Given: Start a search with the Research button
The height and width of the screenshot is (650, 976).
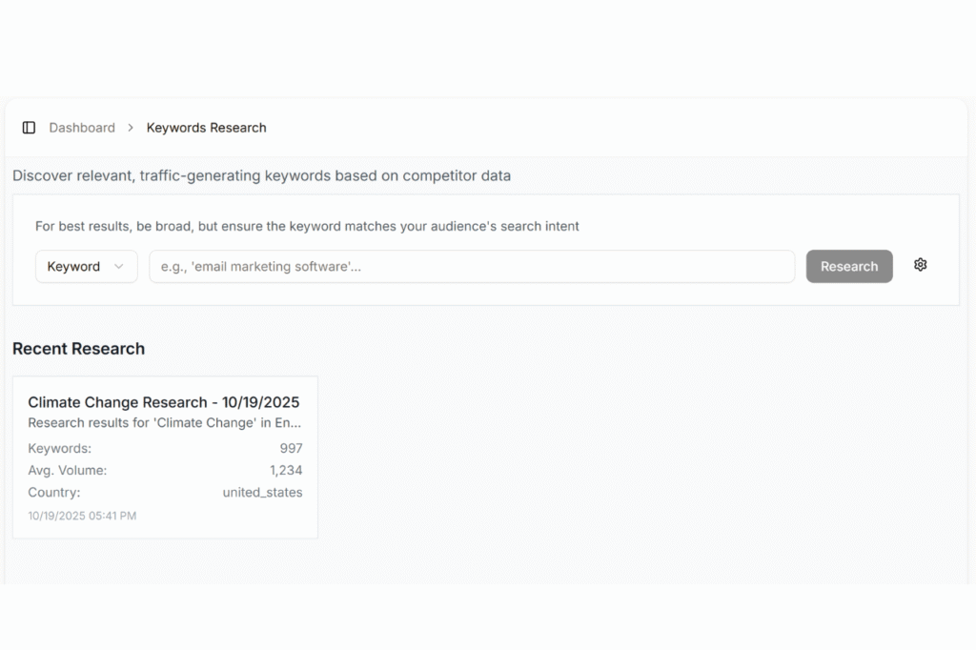Looking at the screenshot, I should click(x=848, y=266).
